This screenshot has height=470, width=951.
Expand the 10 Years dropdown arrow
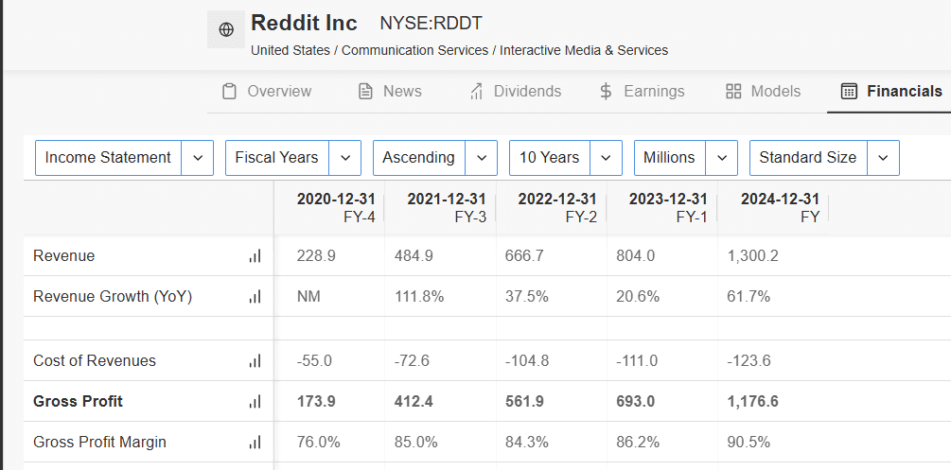[607, 158]
